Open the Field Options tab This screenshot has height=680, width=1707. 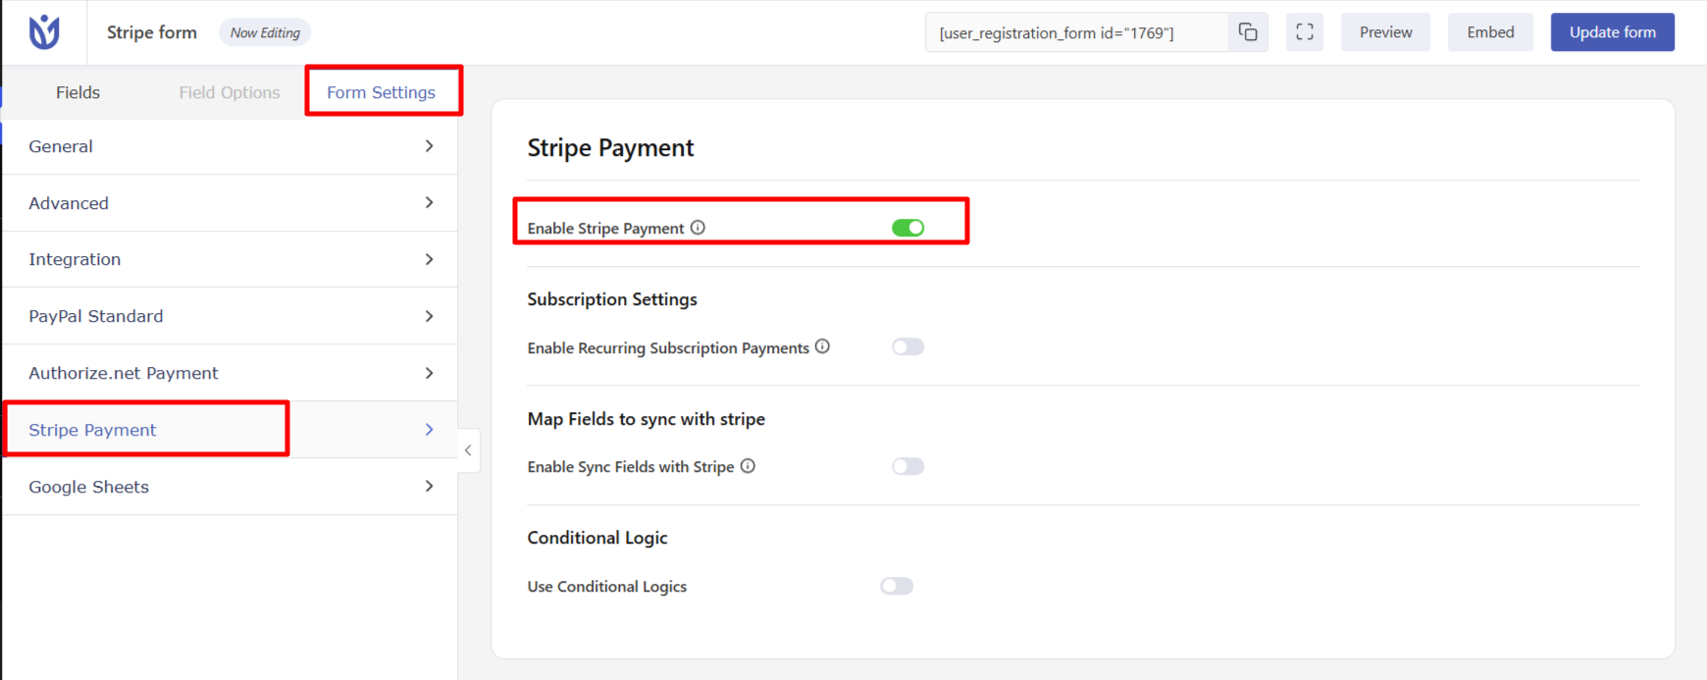(x=230, y=92)
